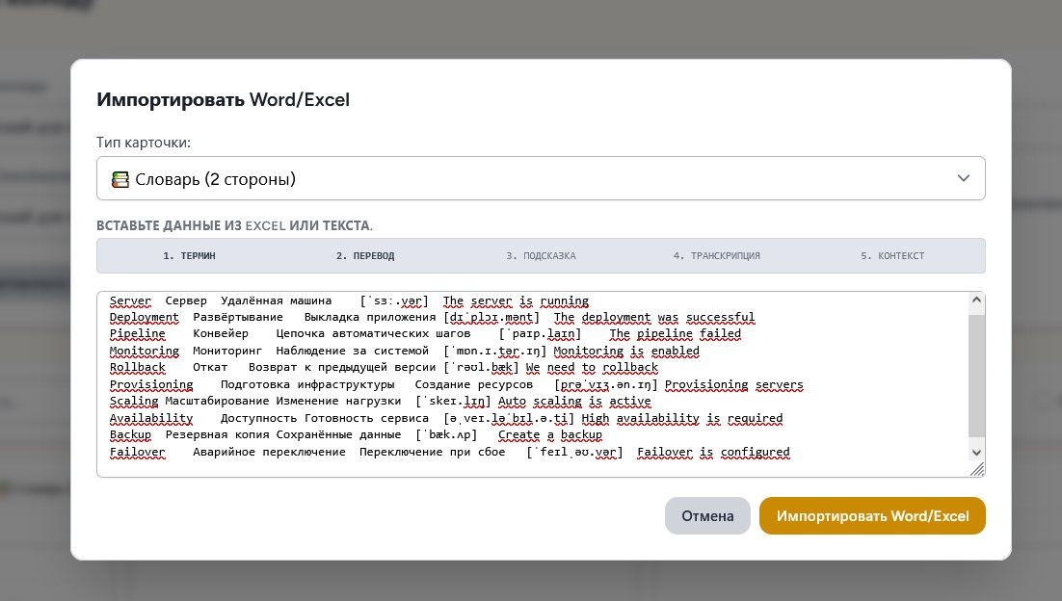Click the resize grip in the textarea corner

978,469
